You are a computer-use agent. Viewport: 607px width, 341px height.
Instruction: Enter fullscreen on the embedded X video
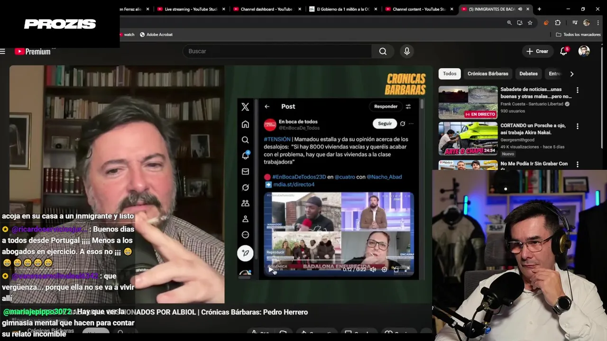(406, 269)
